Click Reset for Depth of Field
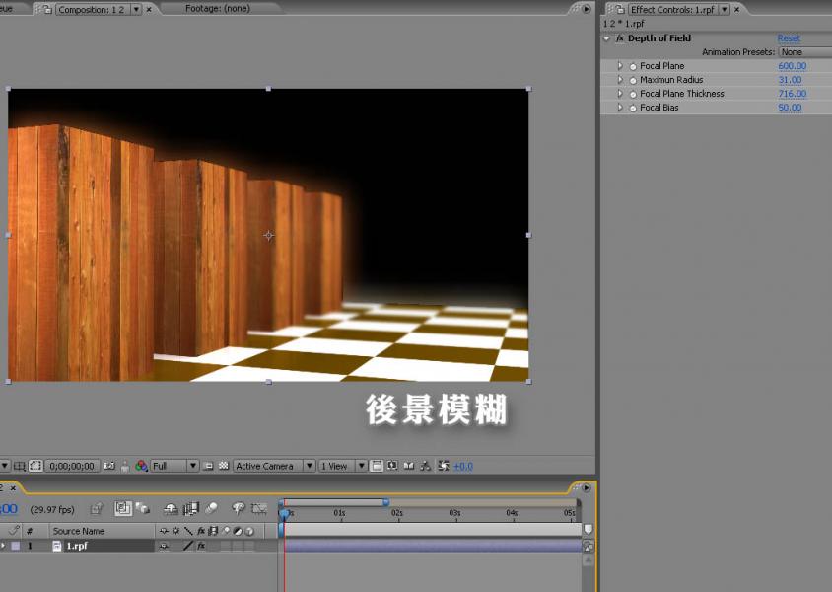The image size is (832, 592). 789,38
